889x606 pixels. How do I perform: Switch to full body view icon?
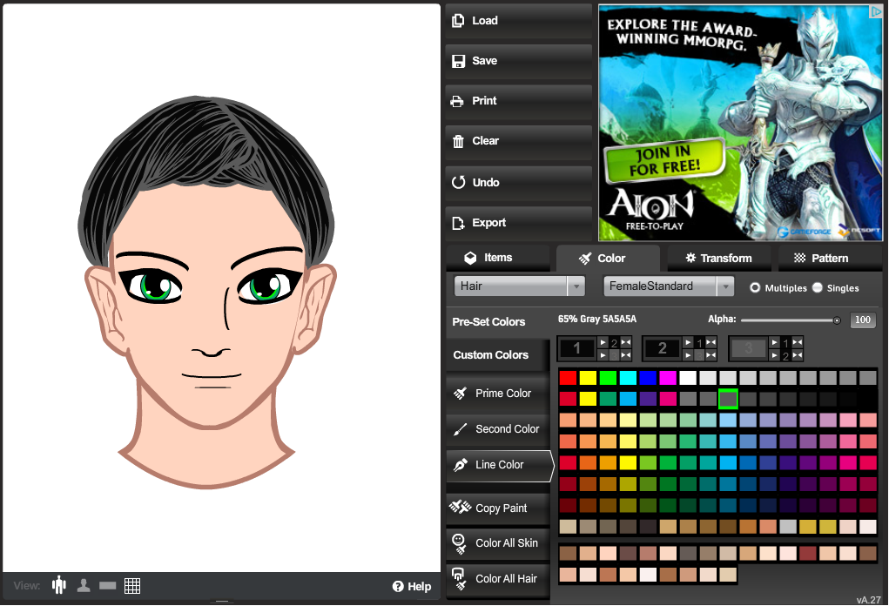click(59, 586)
